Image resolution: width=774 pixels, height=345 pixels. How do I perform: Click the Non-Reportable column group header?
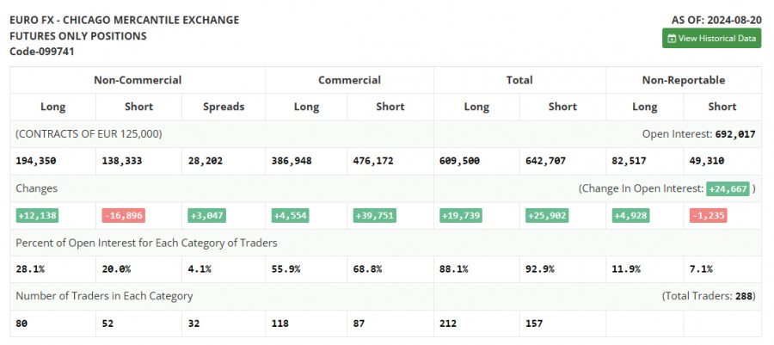click(x=683, y=80)
